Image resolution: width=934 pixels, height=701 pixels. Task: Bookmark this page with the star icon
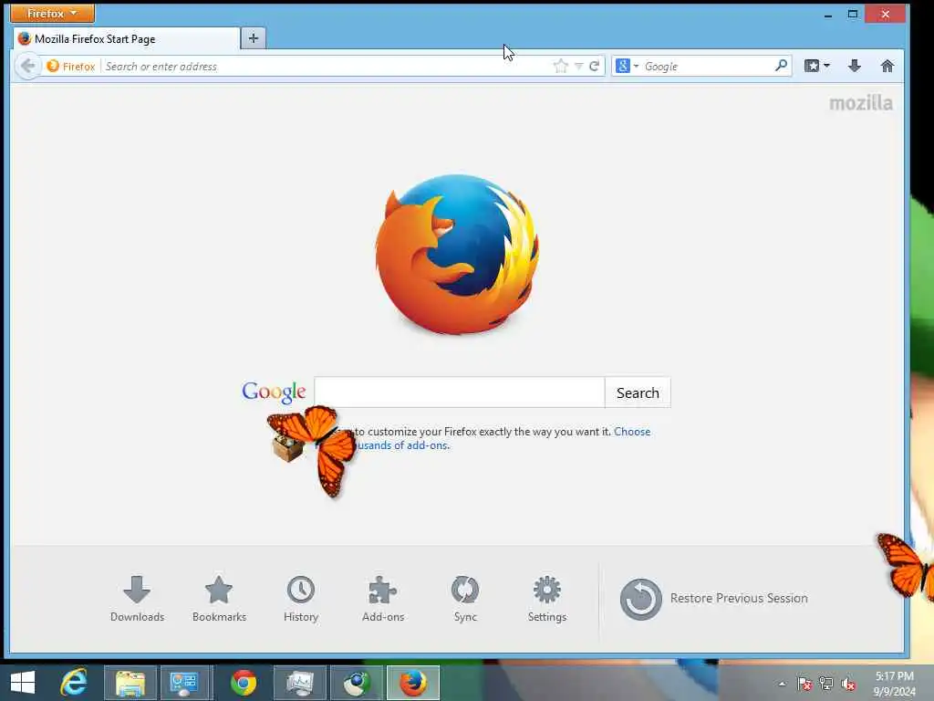coord(560,66)
